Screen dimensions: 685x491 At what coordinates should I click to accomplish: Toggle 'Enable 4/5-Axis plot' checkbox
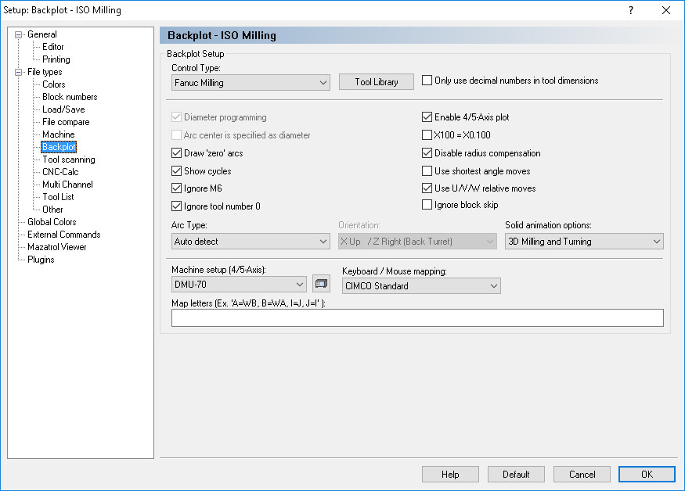[427, 117]
